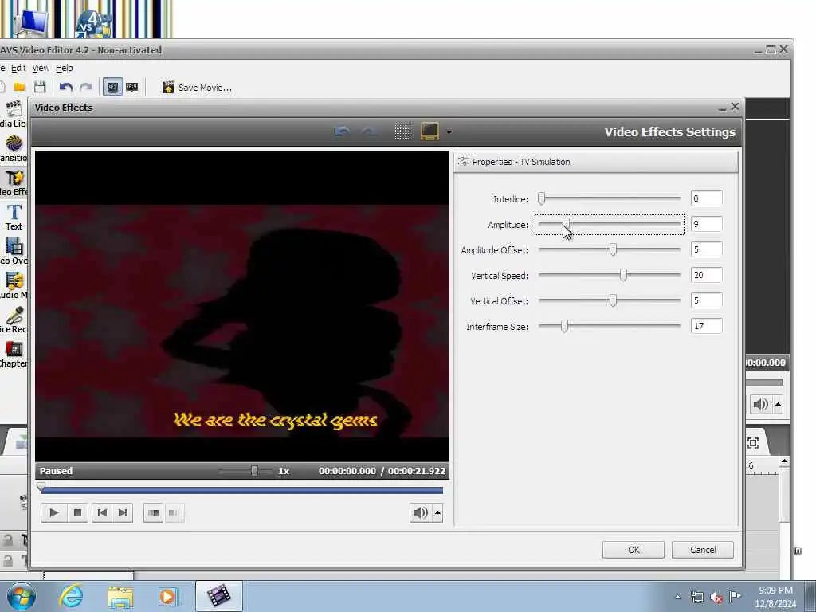Screen dimensions: 816x612
Task: Close the Video Effects dialog
Action: click(x=735, y=106)
